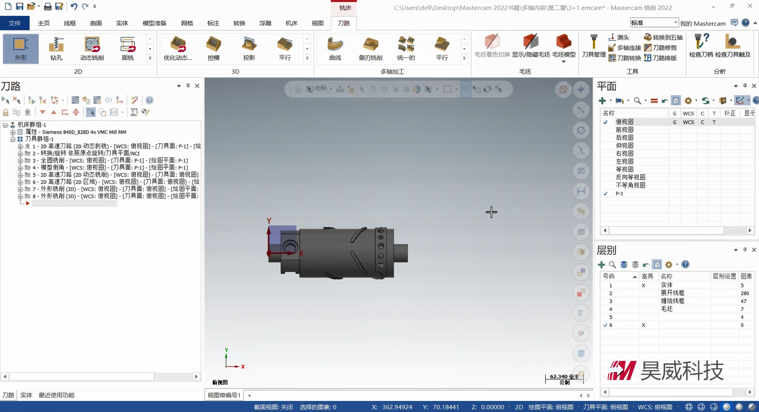The width and height of the screenshot is (759, 412).
Task: Click 刀具平面: 俯视图 in status bar
Action: pos(606,407)
